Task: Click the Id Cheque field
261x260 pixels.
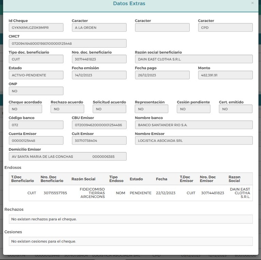Action: [x=36, y=27]
